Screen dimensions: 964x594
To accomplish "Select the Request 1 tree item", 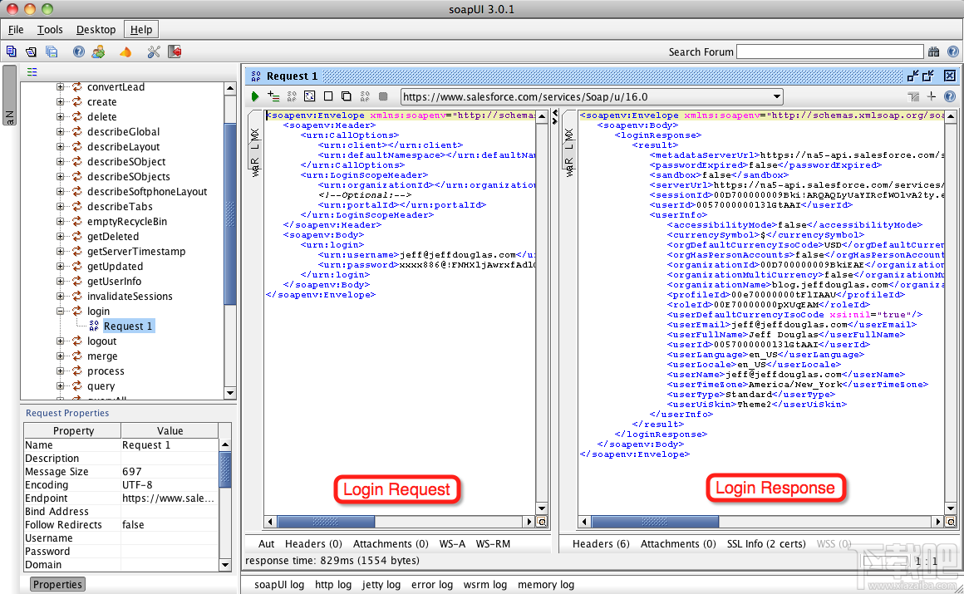I will click(128, 326).
